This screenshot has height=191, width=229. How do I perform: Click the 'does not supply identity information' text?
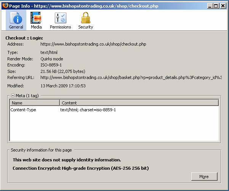(x=67, y=160)
